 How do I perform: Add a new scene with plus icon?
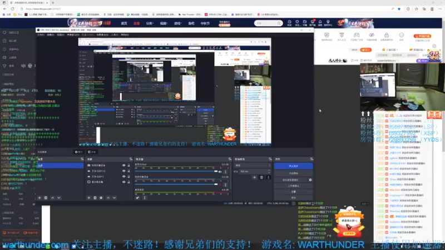pyautogui.click(x=39, y=198)
